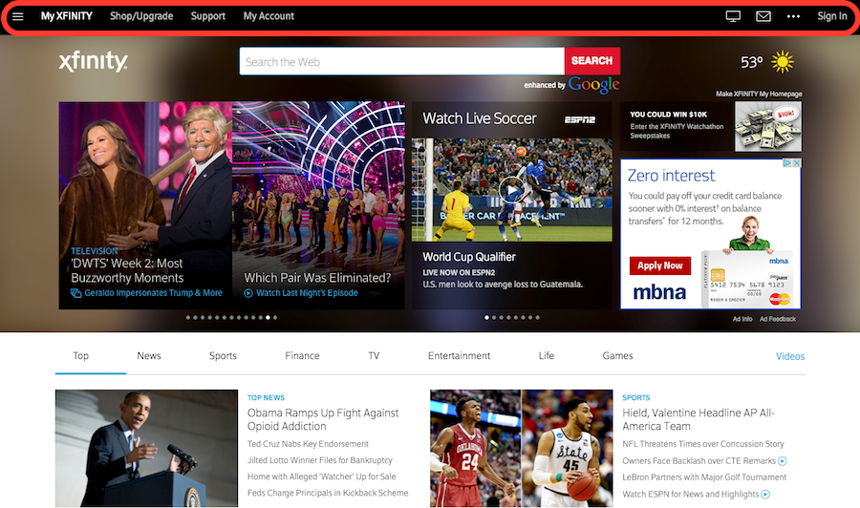Open 'DWTS' Week 2: Most Buzzworthy Moments
Image resolution: width=860 pixels, height=508 pixels.
coord(127,271)
